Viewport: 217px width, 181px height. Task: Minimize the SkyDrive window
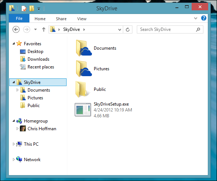(x=177, y=8)
